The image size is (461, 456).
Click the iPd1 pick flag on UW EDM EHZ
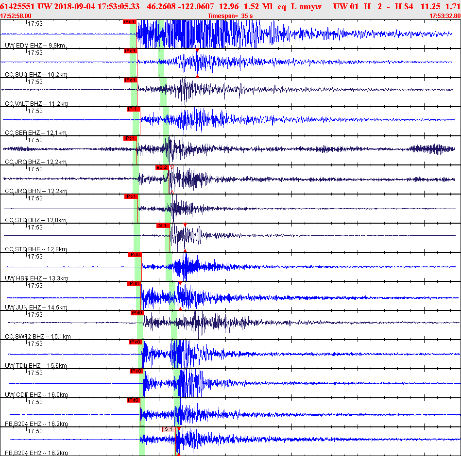point(129,22)
